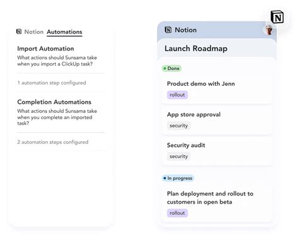Select the App store approval task
The height and width of the screenshot is (239, 299).
coord(217,120)
